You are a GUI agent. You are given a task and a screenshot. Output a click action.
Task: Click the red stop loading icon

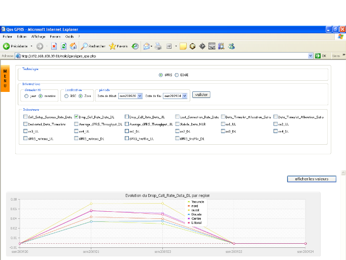[54, 46]
